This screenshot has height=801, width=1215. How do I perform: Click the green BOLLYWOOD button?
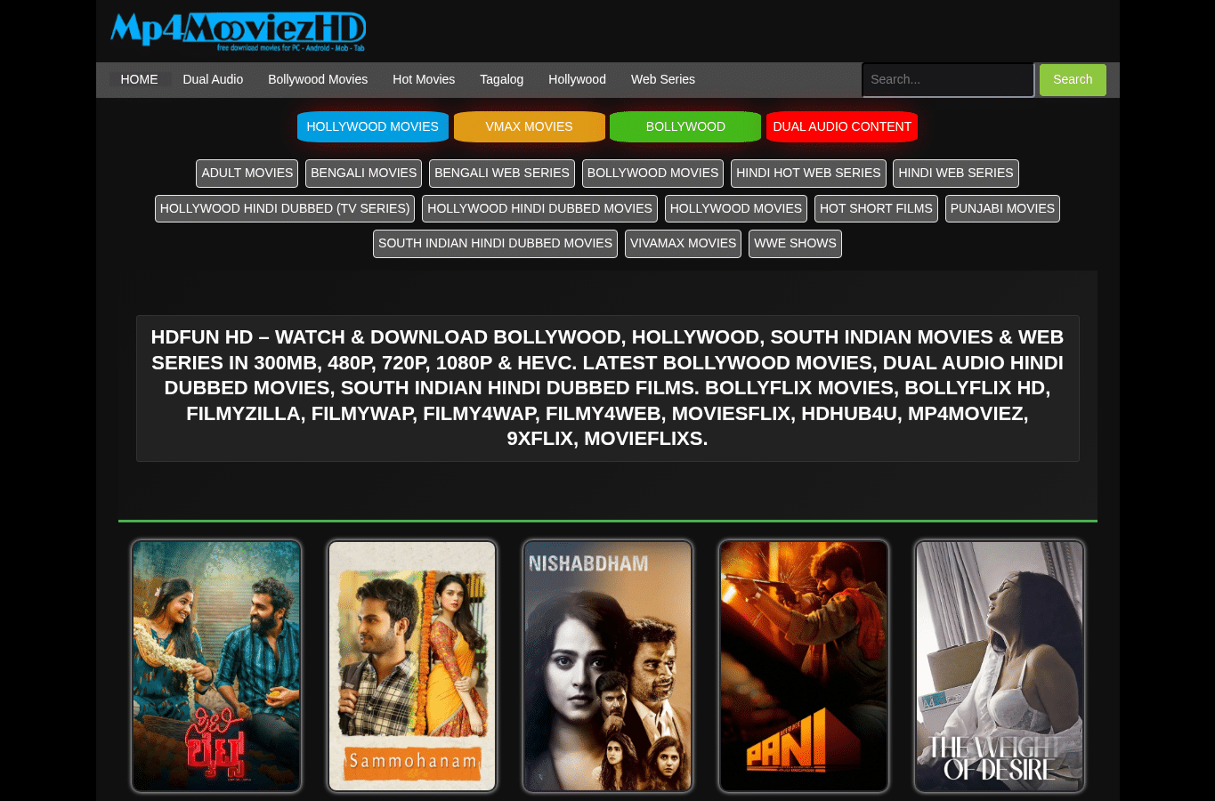685,126
